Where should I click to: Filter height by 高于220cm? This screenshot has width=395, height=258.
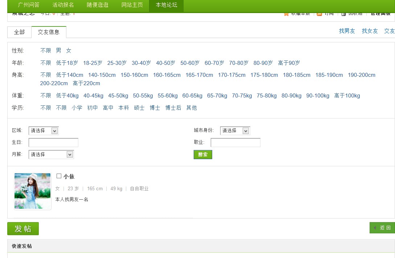coord(86,83)
